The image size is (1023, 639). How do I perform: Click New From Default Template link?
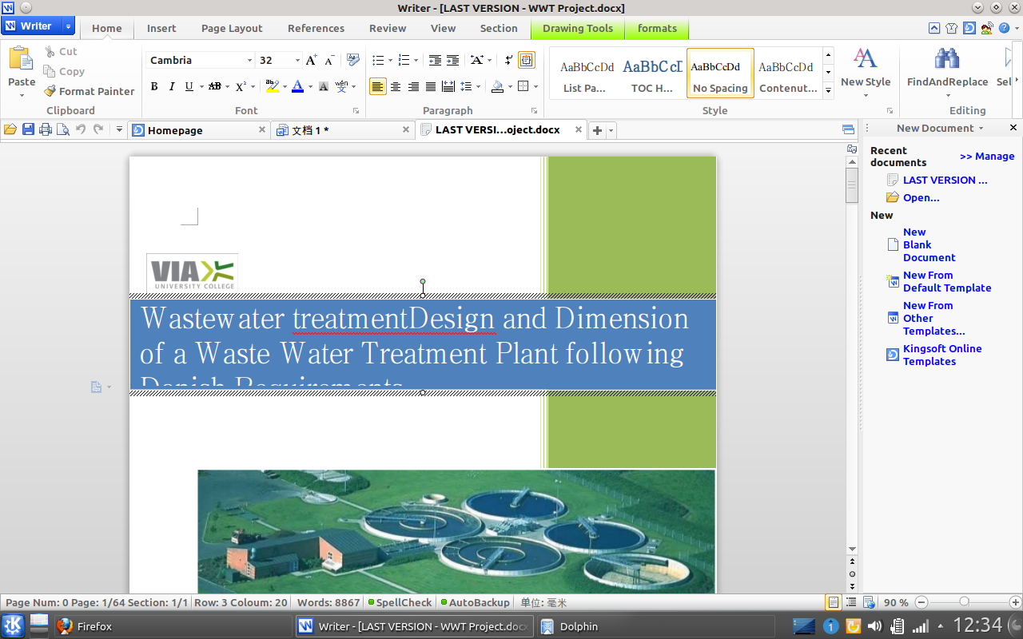946,281
